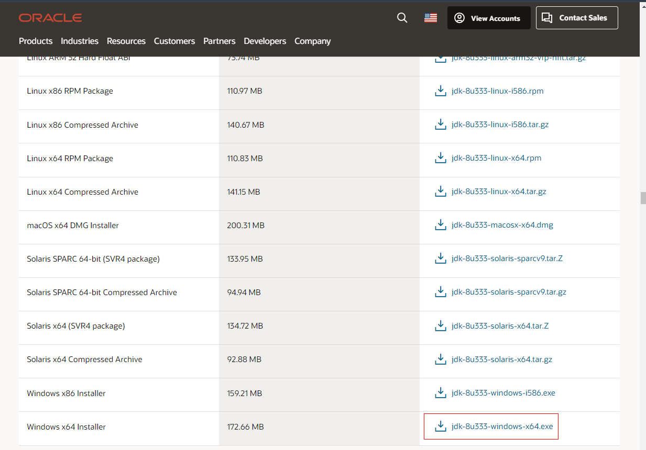The image size is (646, 450).
Task: Click download icon for Solaris x64 tar.Z
Action: [x=440, y=326]
